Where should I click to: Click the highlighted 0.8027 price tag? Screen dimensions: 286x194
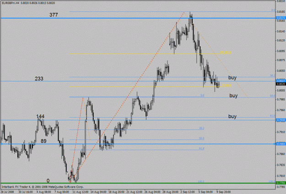(281, 81)
